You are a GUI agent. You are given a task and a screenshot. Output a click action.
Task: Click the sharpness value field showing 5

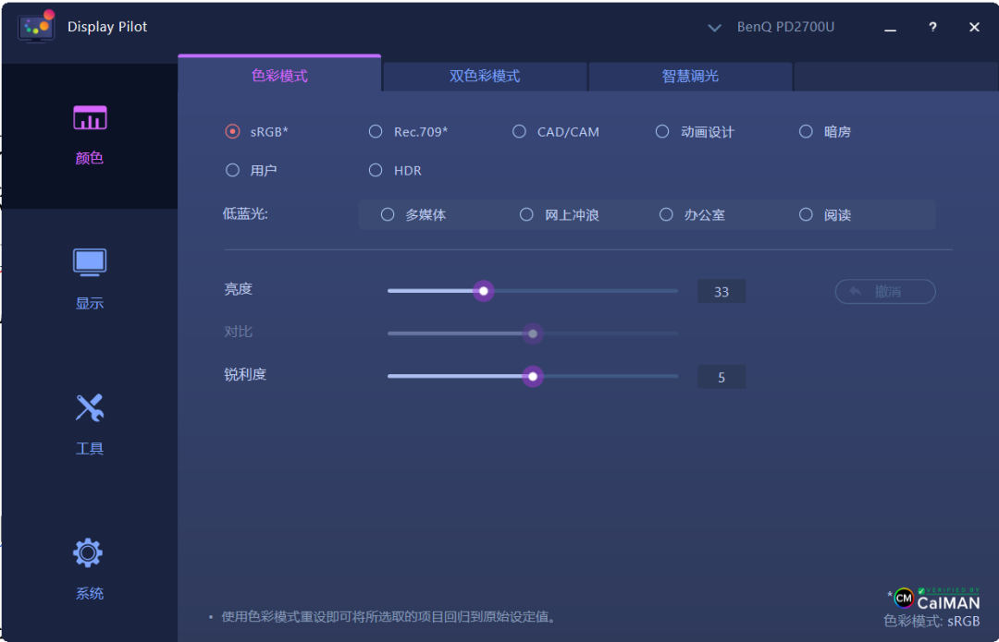[x=721, y=376]
